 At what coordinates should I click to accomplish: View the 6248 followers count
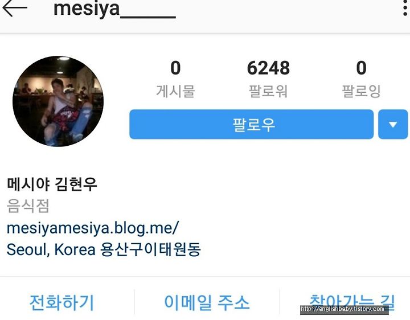[268, 68]
